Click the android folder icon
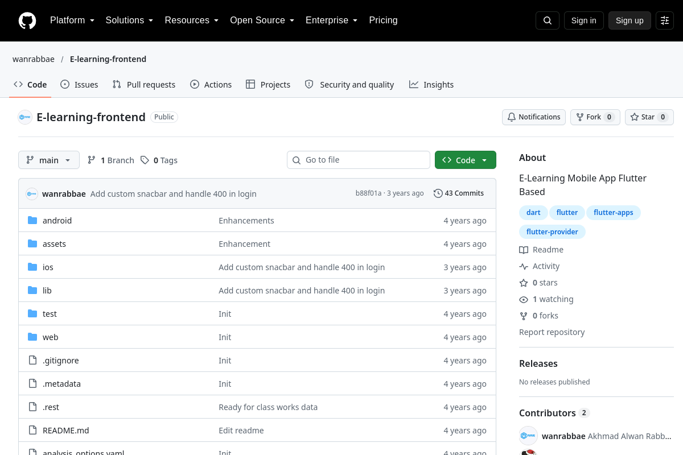683x455 pixels. (x=32, y=221)
